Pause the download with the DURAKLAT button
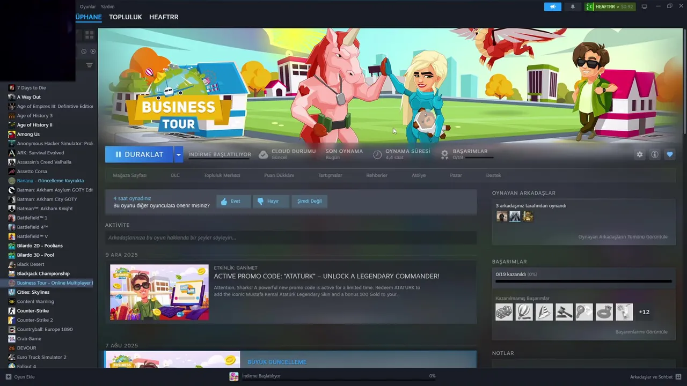687x386 pixels. 139,154
